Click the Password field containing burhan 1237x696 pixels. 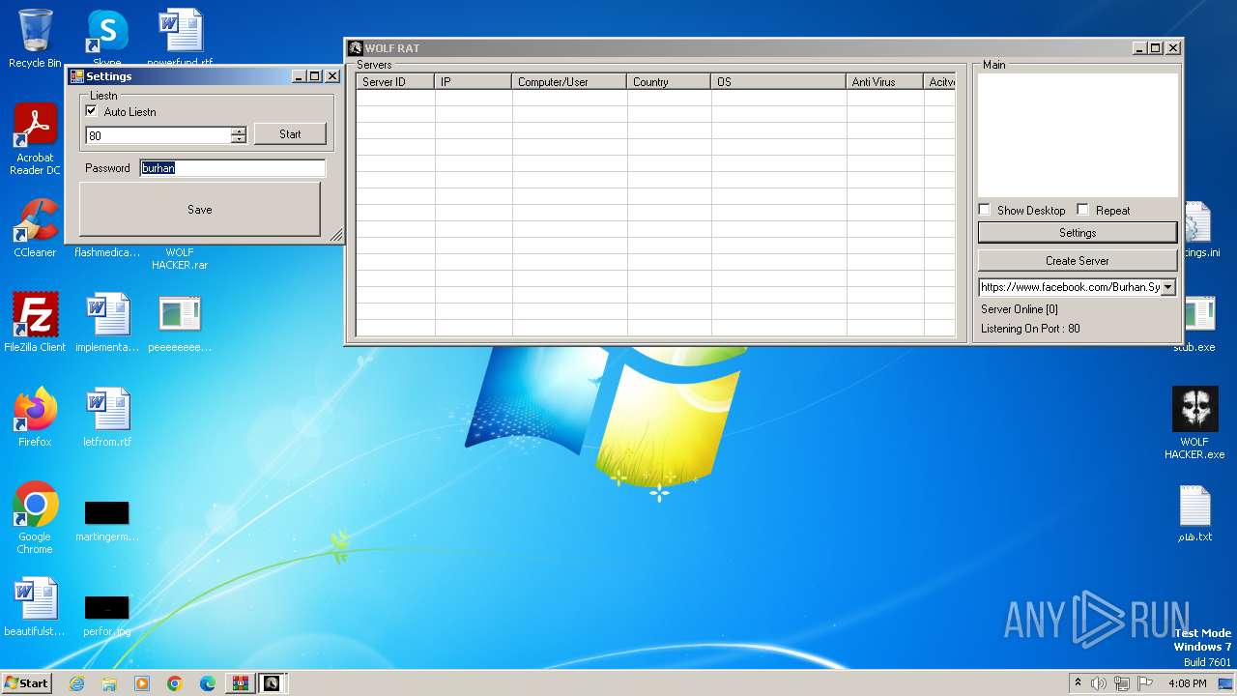[x=232, y=168]
